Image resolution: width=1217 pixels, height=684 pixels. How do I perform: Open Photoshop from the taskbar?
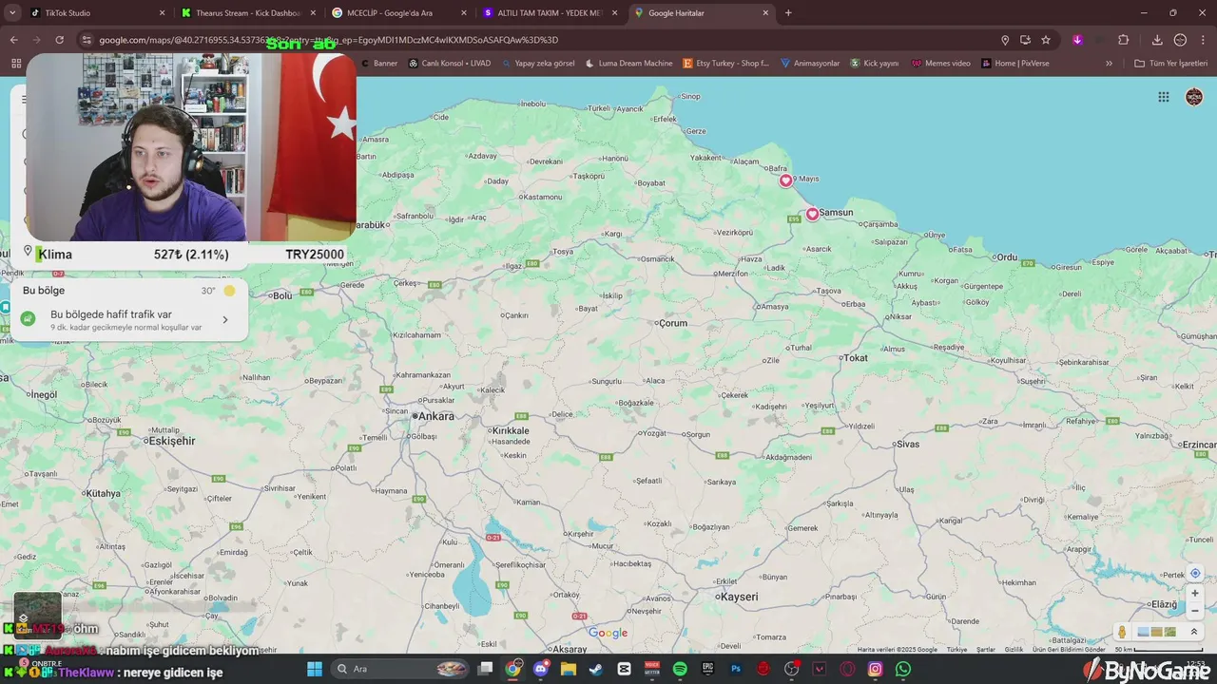click(736, 669)
